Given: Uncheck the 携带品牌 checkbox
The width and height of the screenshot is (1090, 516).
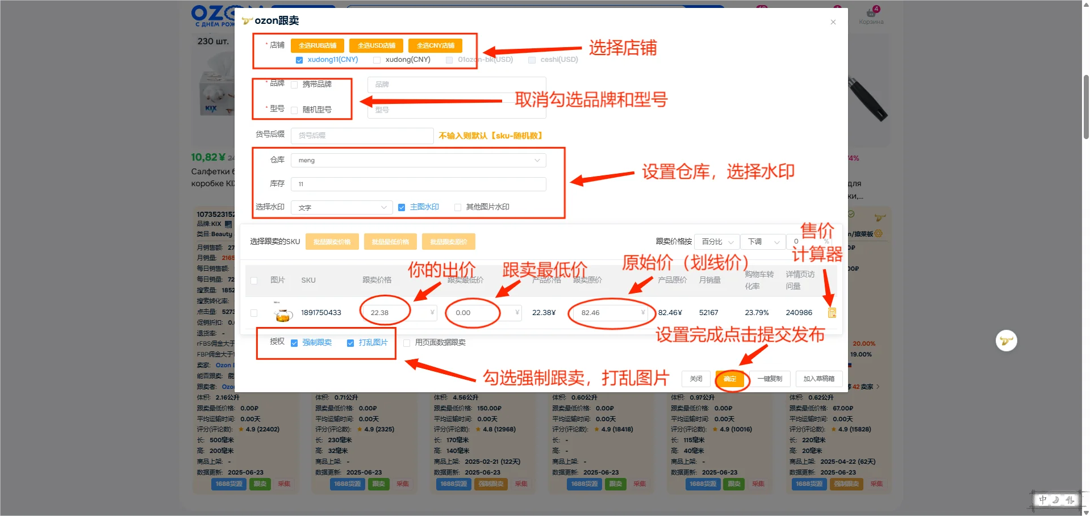Looking at the screenshot, I should pyautogui.click(x=294, y=84).
